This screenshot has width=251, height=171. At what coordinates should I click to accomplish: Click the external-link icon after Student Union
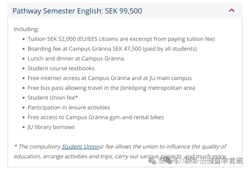pyautogui.click(x=102, y=147)
